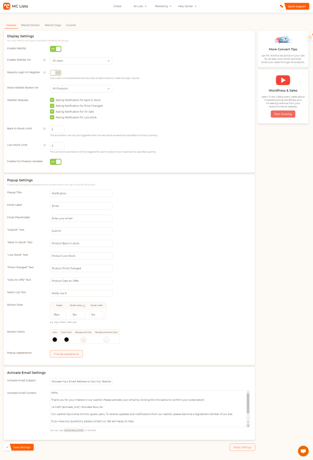This screenshot has height=460, width=313.
Task: Toggle Require Login Or Register switch
Action: click(x=55, y=72)
